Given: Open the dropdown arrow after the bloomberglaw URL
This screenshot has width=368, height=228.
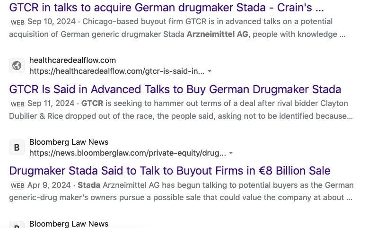Looking at the screenshot, I should coord(231,153).
